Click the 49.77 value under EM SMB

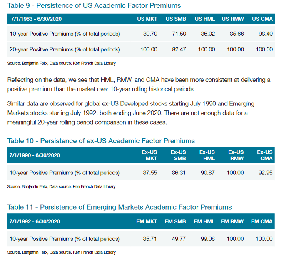[x=179, y=239]
